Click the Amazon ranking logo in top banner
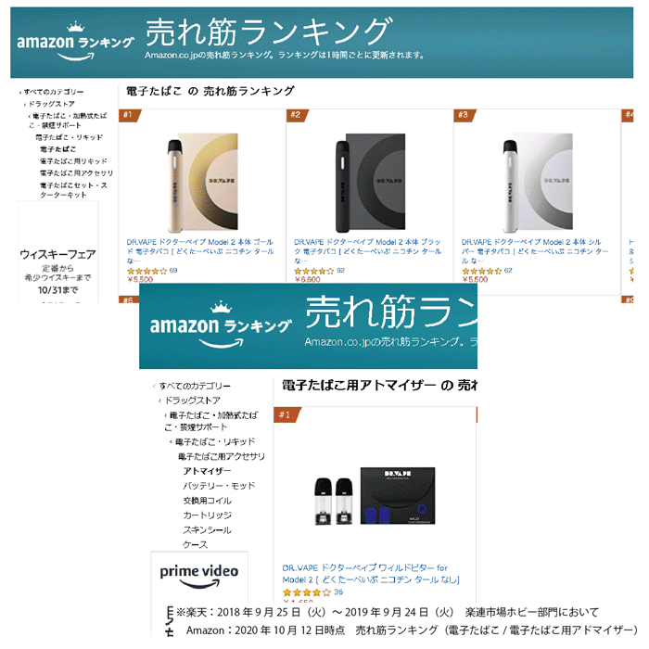 (x=75, y=42)
